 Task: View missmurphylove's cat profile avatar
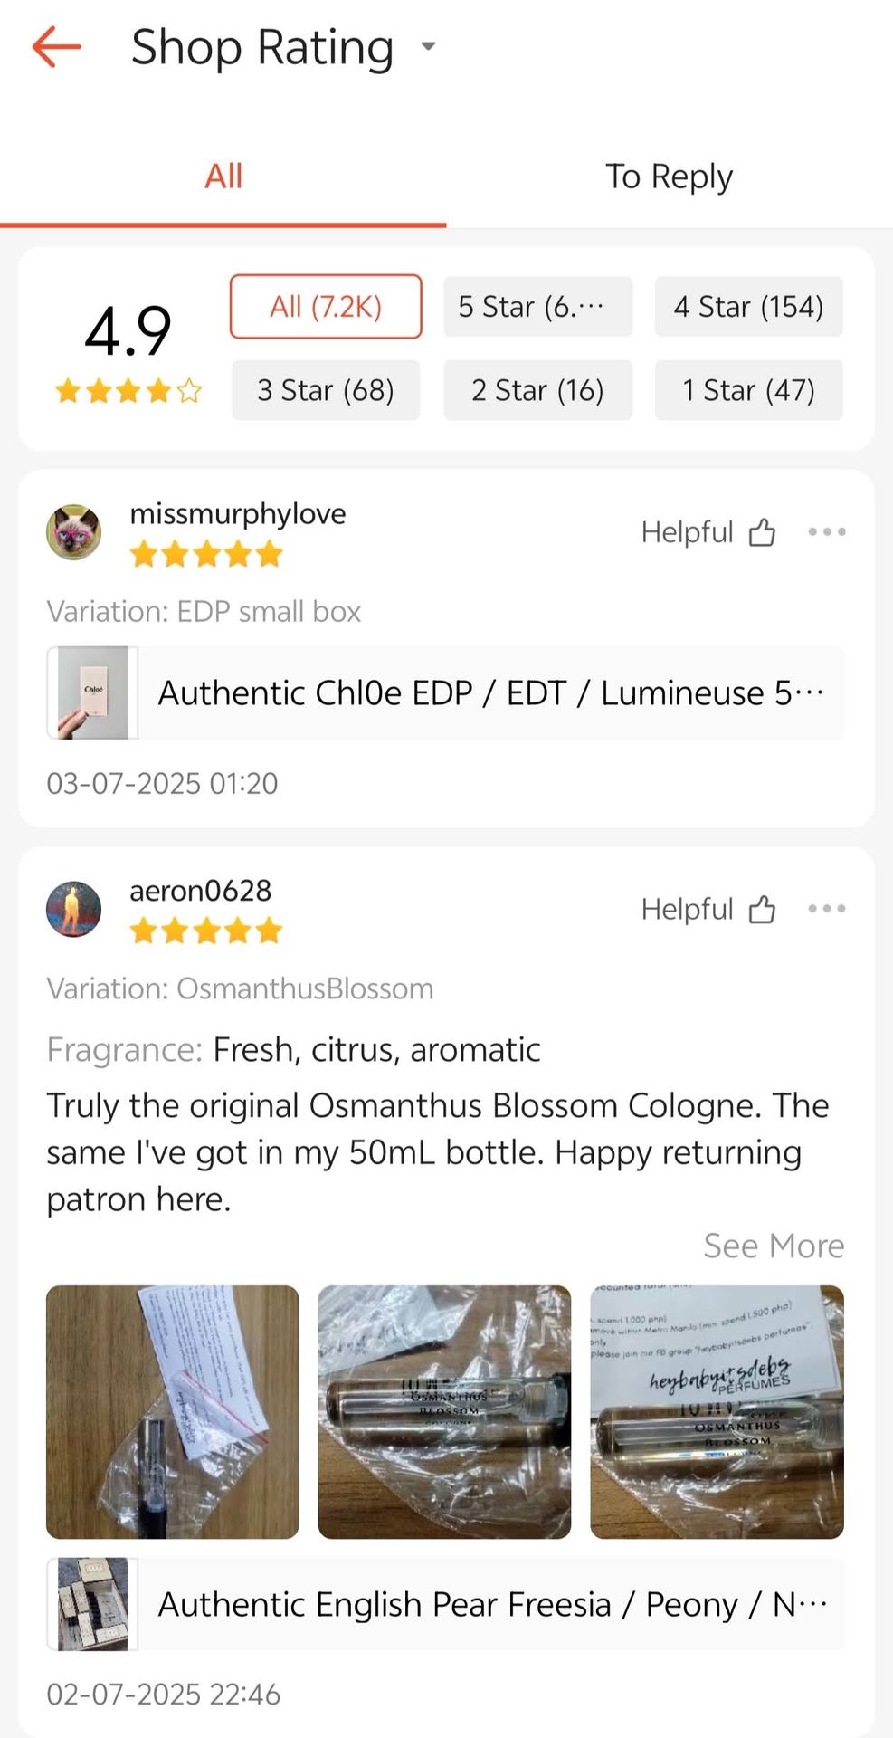click(73, 532)
